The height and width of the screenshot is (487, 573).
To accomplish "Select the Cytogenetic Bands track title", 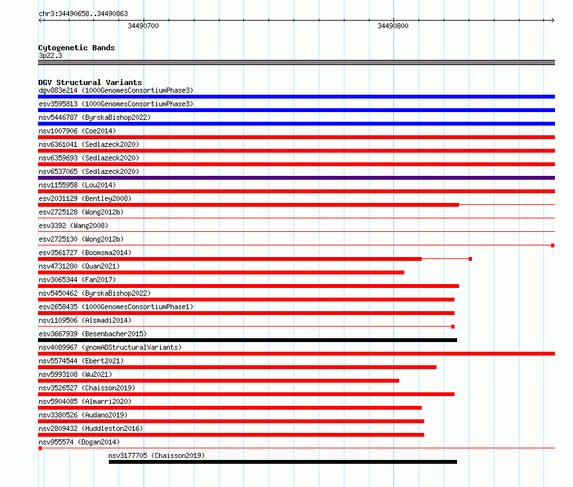I will [77, 48].
